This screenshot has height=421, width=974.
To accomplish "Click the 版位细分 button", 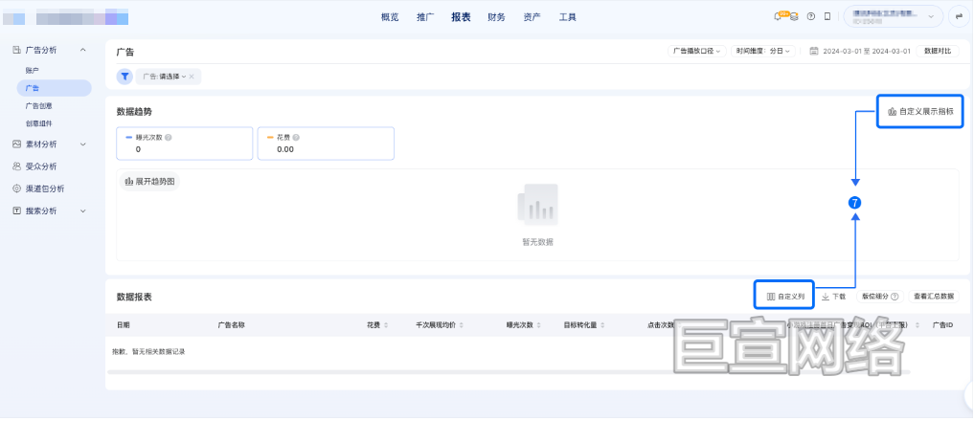I will 881,297.
